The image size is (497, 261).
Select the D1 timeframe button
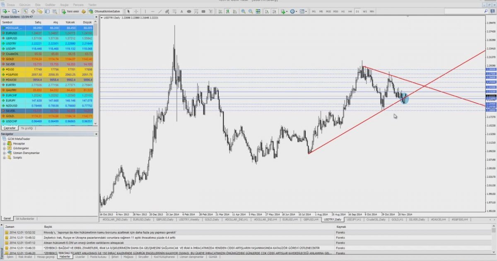357,12
